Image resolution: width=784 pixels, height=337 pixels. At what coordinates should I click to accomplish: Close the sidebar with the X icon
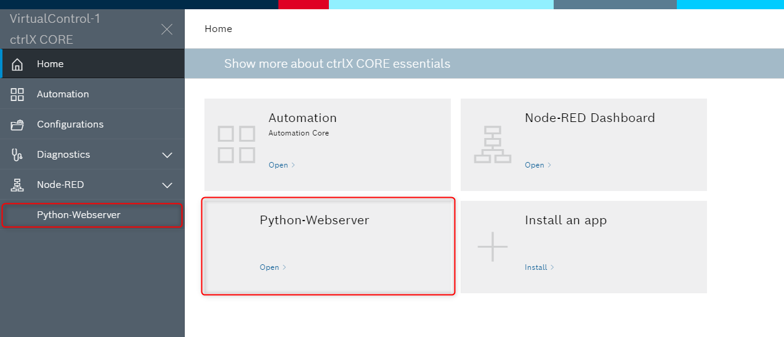166,29
